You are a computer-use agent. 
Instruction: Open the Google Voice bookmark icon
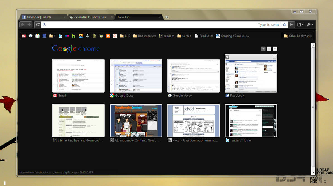(x=31, y=36)
